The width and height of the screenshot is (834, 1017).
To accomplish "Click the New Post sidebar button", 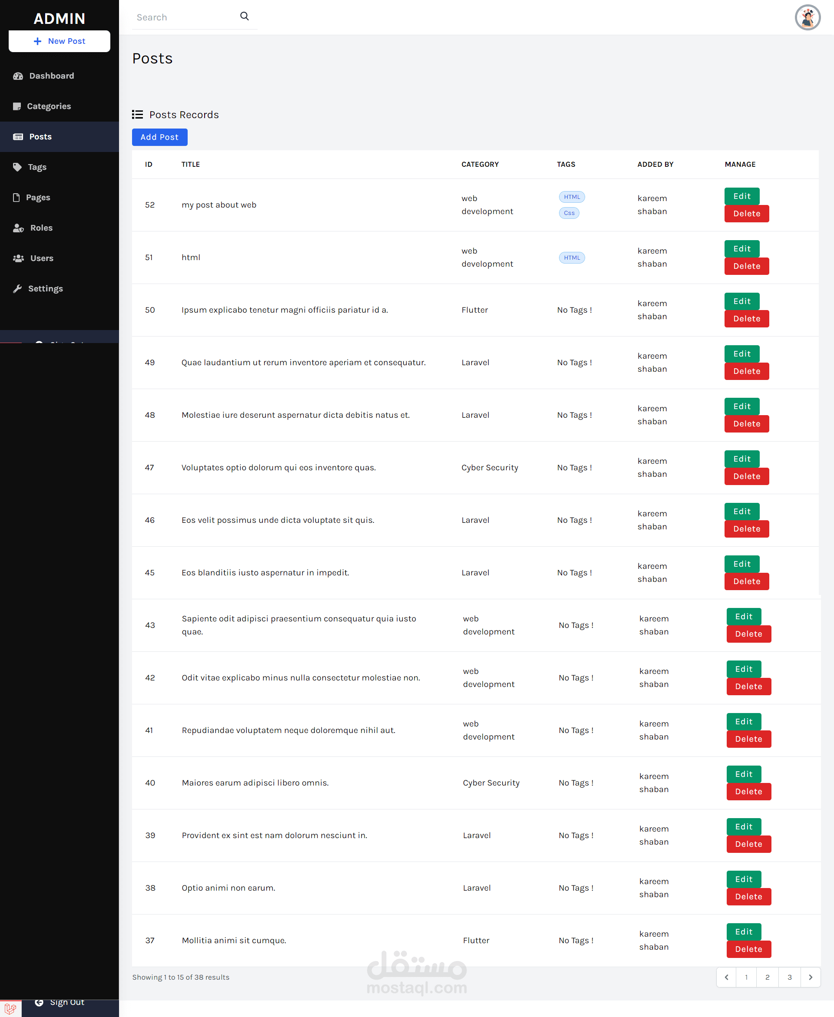I will [x=59, y=41].
